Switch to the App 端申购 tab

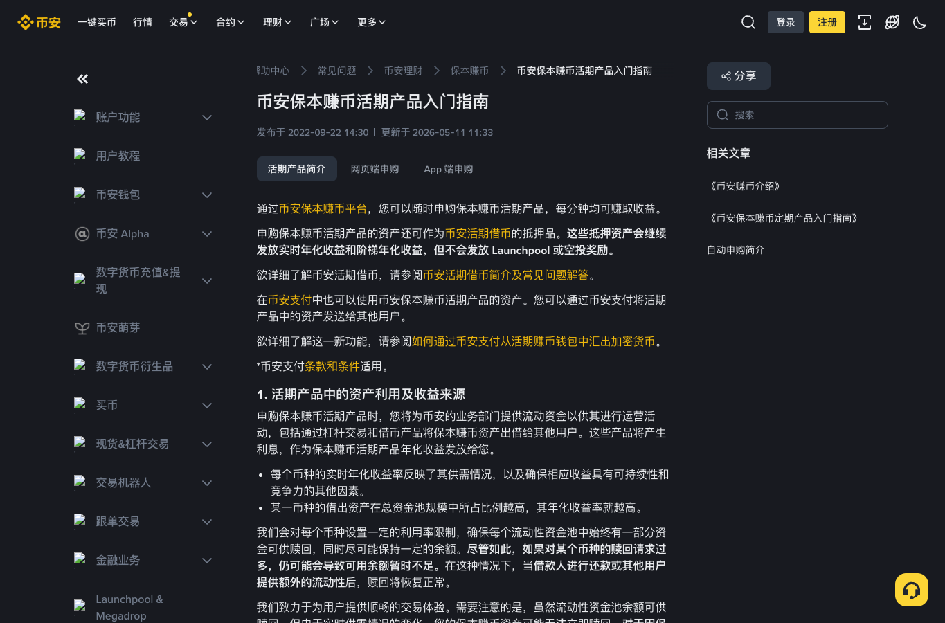pyautogui.click(x=449, y=169)
